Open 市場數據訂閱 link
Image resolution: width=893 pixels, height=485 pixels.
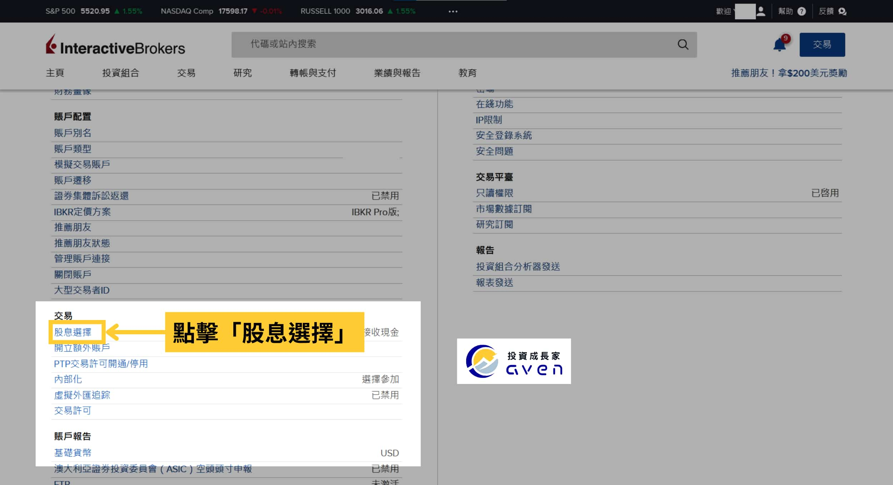pos(504,209)
